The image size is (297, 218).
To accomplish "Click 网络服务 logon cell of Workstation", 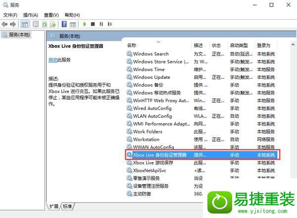I will (x=266, y=140).
